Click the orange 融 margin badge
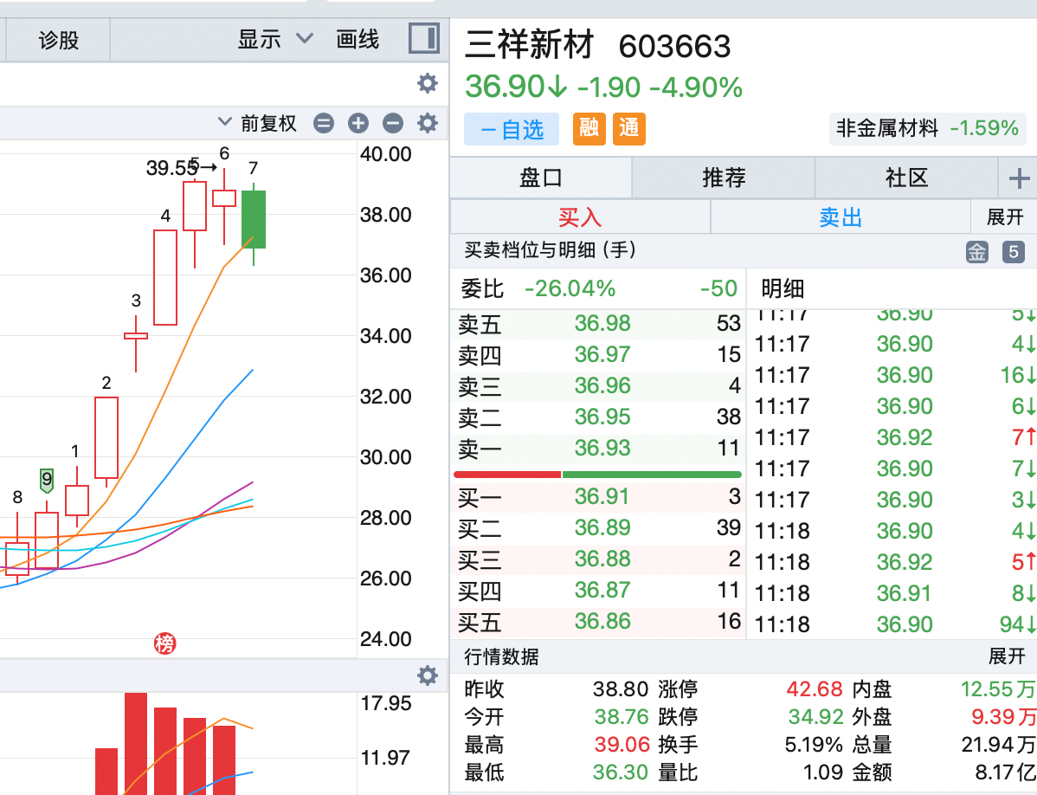 click(x=589, y=128)
